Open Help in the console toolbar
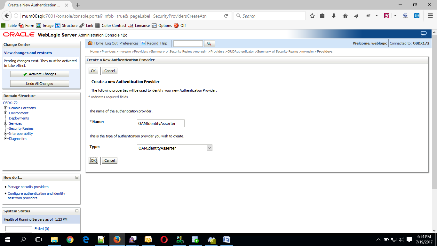Screen dimensions: 437x246 [x=164, y=43]
